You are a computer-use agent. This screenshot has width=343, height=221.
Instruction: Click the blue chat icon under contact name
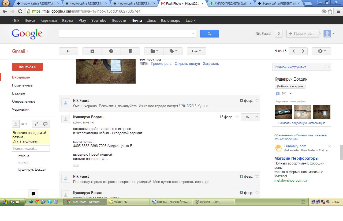point(277,93)
